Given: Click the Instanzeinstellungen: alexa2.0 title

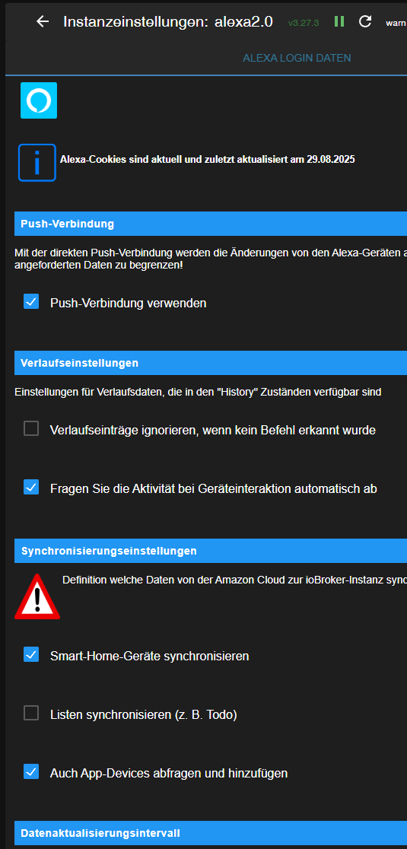Looking at the screenshot, I should point(168,21).
